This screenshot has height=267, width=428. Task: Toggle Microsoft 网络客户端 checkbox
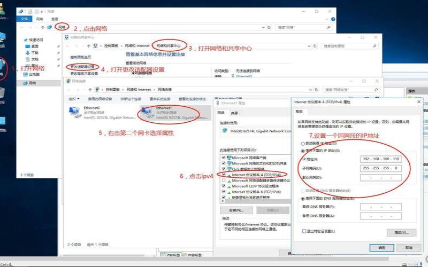coord(224,158)
